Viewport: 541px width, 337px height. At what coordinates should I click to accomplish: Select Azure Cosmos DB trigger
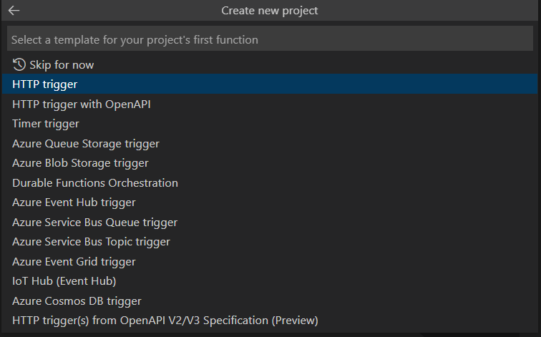click(270, 301)
